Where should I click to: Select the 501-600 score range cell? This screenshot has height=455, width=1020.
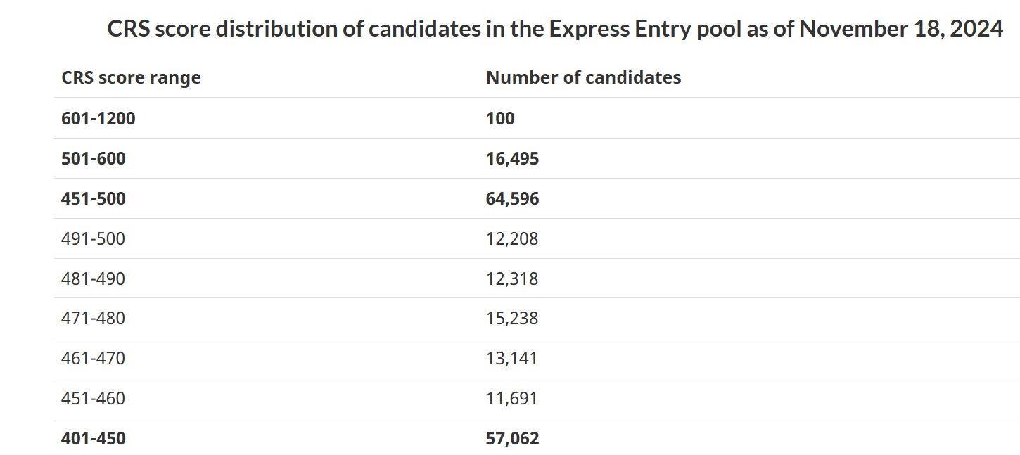point(94,158)
